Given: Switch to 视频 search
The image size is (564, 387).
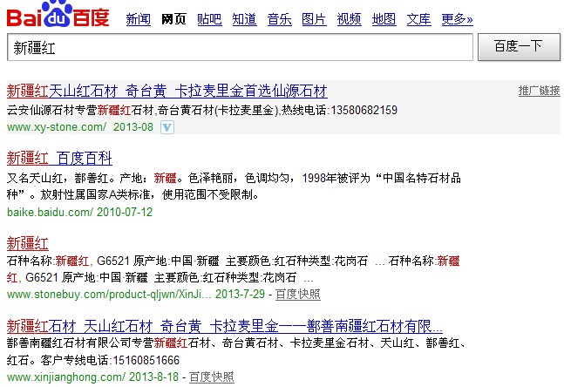Looking at the screenshot, I should tap(349, 18).
